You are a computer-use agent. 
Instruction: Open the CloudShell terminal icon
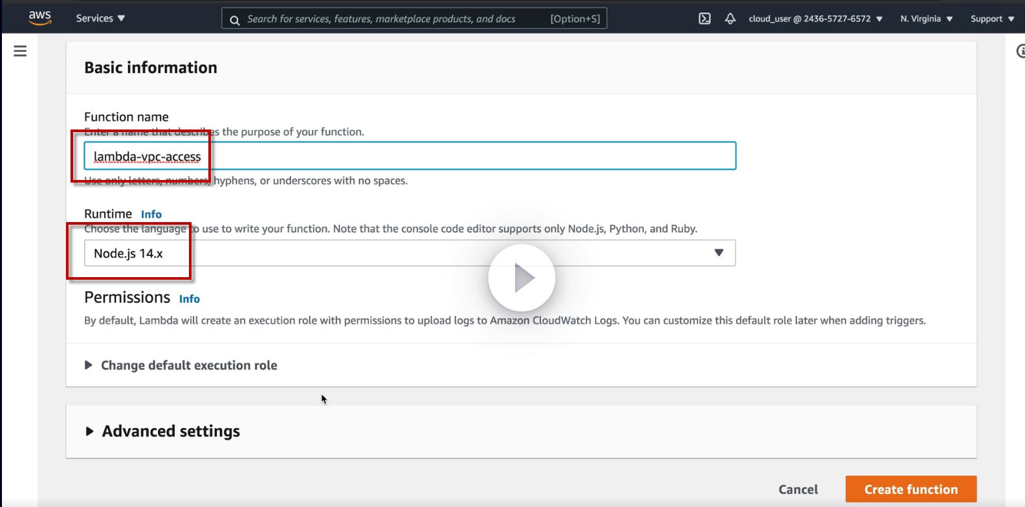705,19
